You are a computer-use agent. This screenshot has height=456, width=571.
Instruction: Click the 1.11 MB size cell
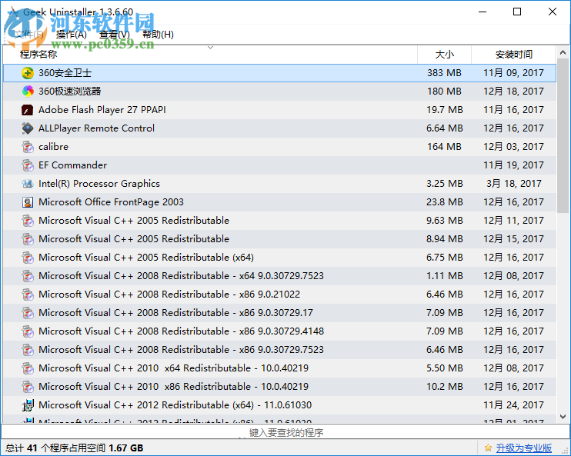click(445, 276)
